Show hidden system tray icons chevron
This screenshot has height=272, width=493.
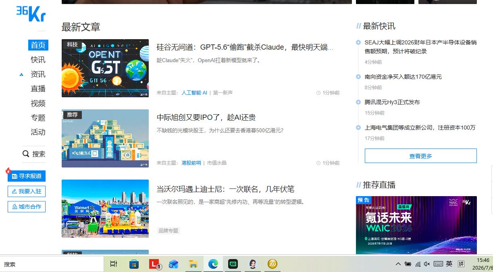(398, 264)
